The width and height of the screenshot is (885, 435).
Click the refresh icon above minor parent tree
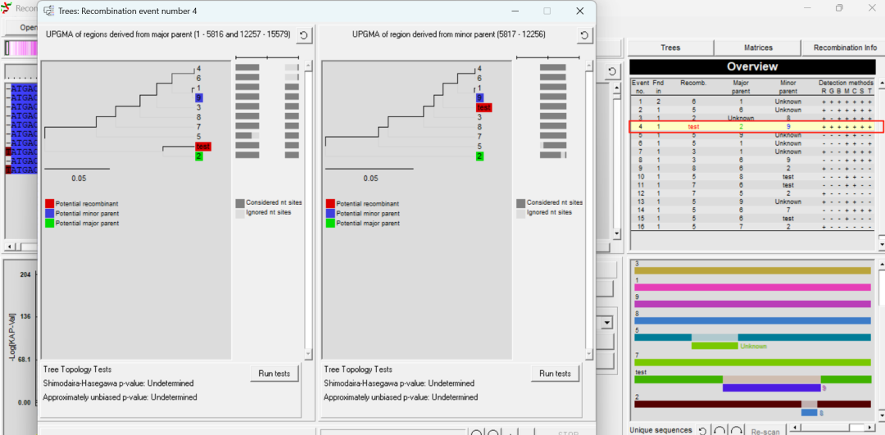[584, 35]
